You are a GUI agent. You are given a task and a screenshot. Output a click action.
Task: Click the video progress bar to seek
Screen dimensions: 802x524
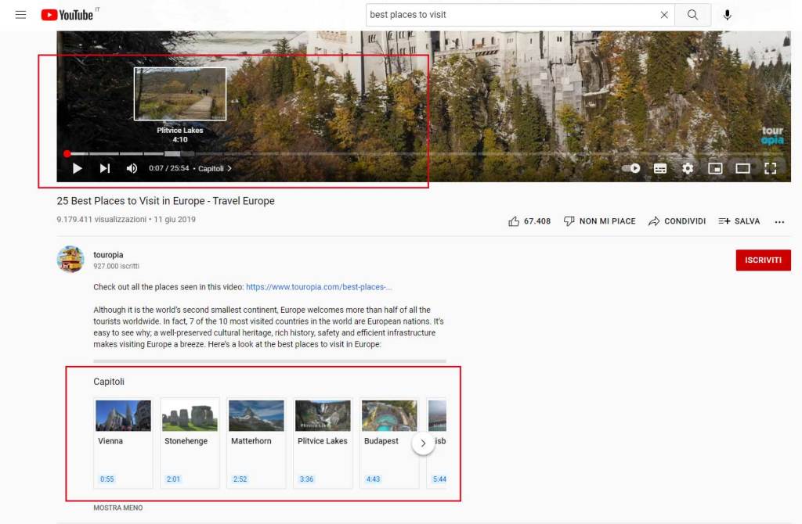(392, 154)
